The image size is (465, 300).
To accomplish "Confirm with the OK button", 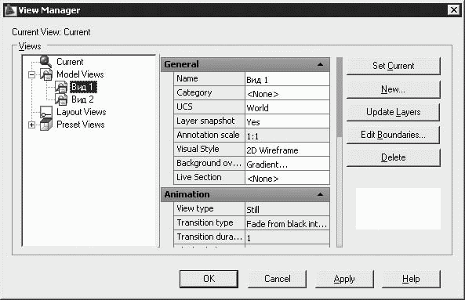I will click(x=209, y=279).
